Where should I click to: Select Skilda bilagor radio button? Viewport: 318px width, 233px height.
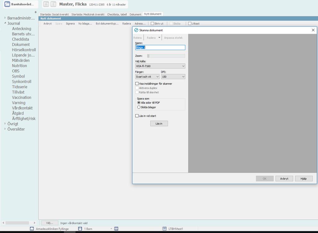coord(139,107)
